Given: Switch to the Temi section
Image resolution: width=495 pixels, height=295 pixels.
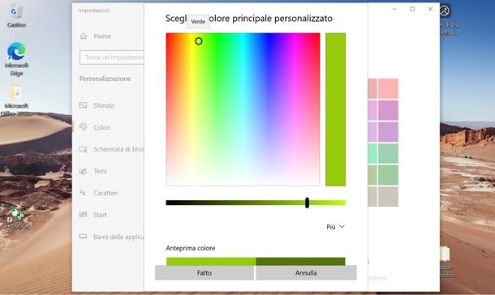Looking at the screenshot, I should click(x=100, y=171).
